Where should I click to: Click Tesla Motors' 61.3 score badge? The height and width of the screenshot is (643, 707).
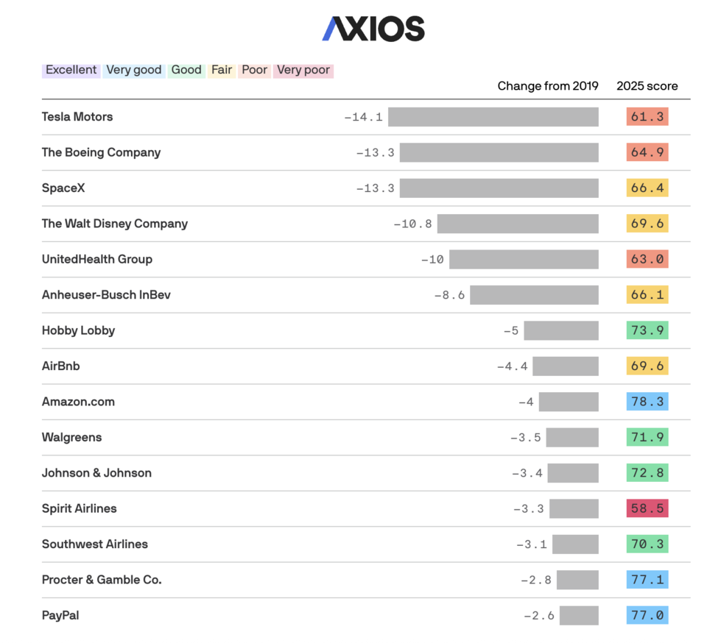click(x=647, y=117)
